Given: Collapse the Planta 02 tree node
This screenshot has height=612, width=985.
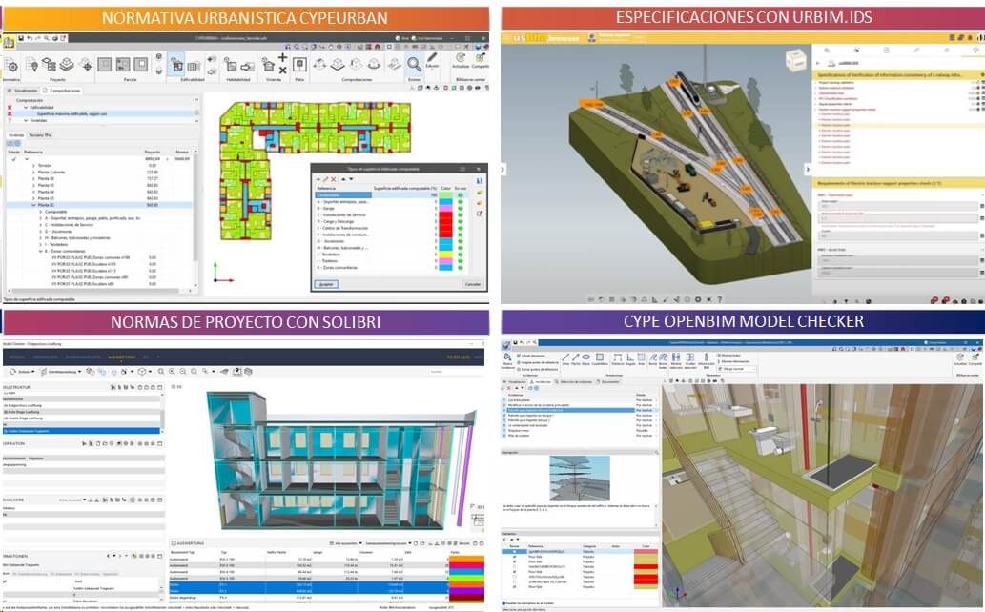Looking at the screenshot, I should tap(34, 205).
